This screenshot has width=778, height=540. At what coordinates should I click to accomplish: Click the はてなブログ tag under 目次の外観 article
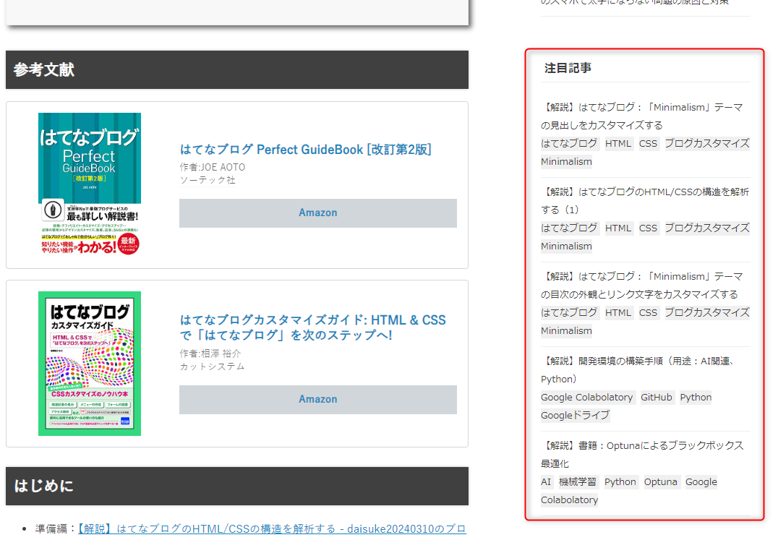[x=569, y=313]
